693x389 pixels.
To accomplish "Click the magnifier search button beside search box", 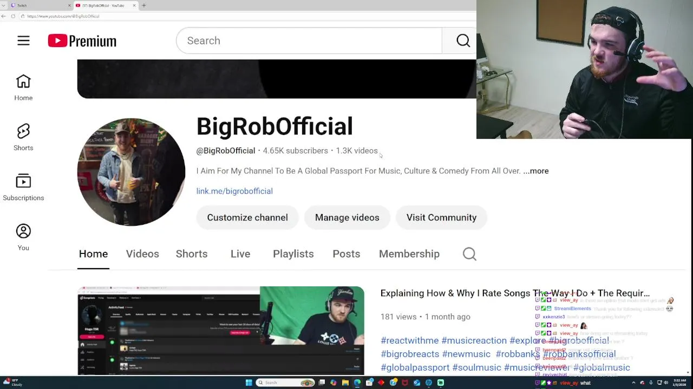I will point(463,41).
